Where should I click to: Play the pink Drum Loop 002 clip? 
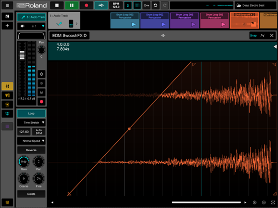(224, 24)
